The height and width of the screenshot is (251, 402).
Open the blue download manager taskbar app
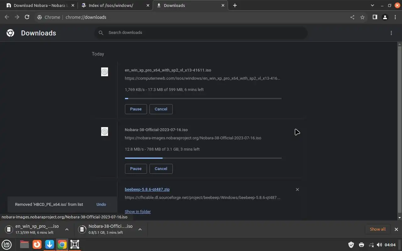point(50,244)
